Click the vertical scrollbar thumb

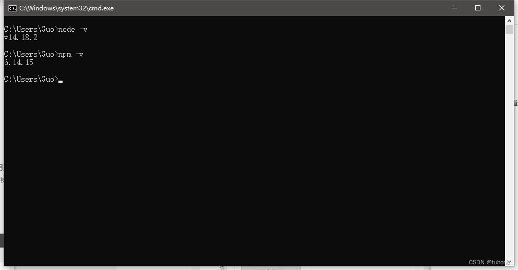pyautogui.click(x=509, y=29)
